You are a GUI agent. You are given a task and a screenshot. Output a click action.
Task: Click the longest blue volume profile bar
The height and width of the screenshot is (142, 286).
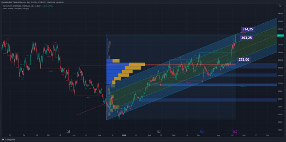(118, 64)
